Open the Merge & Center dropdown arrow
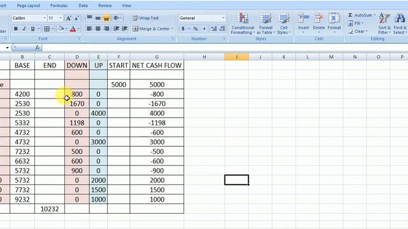Screen dimensions: 408x229 172,29
